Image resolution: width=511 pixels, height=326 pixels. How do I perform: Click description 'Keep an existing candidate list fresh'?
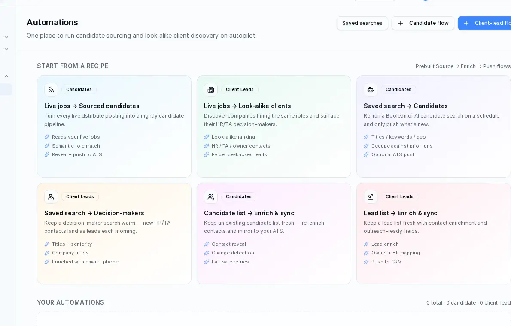coord(264,227)
